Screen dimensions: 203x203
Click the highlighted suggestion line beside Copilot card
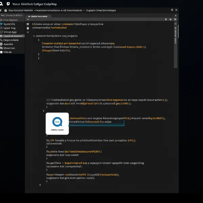[96, 121]
